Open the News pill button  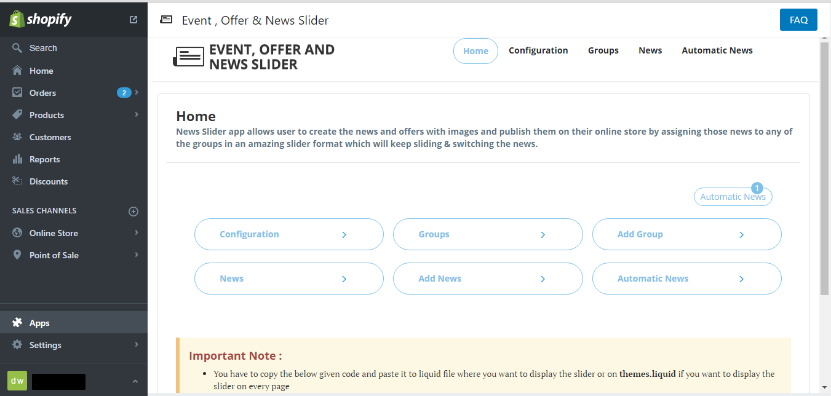point(289,279)
